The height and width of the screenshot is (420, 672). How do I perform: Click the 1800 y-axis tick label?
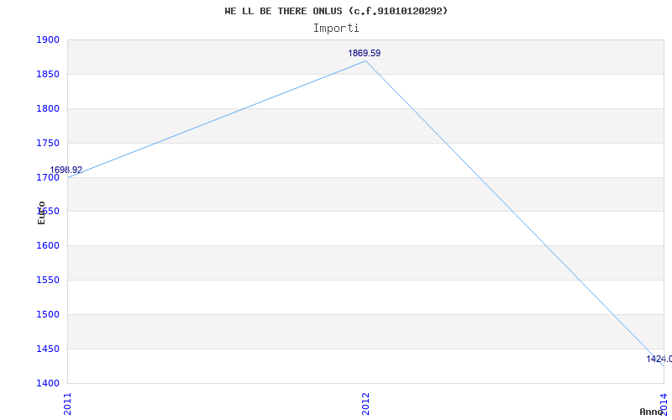coord(48,108)
